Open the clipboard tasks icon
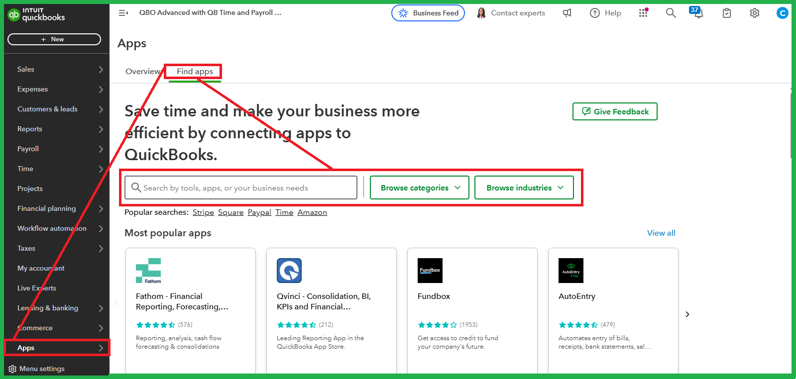The height and width of the screenshot is (379, 796). (727, 13)
